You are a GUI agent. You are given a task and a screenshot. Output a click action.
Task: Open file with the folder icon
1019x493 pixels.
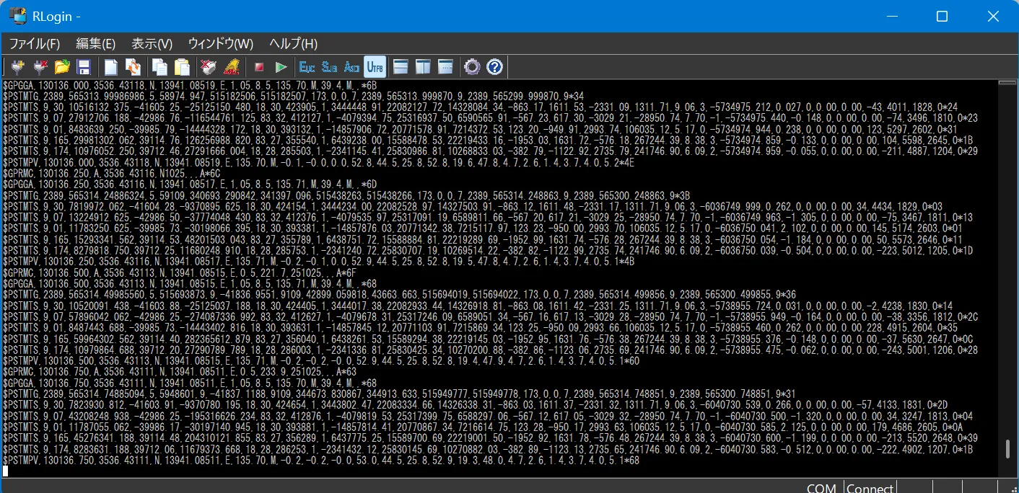point(62,67)
